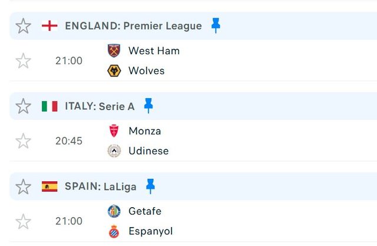The image size is (377, 246).
Task: Star the Getafe vs Espanyol match
Action: click(23, 221)
